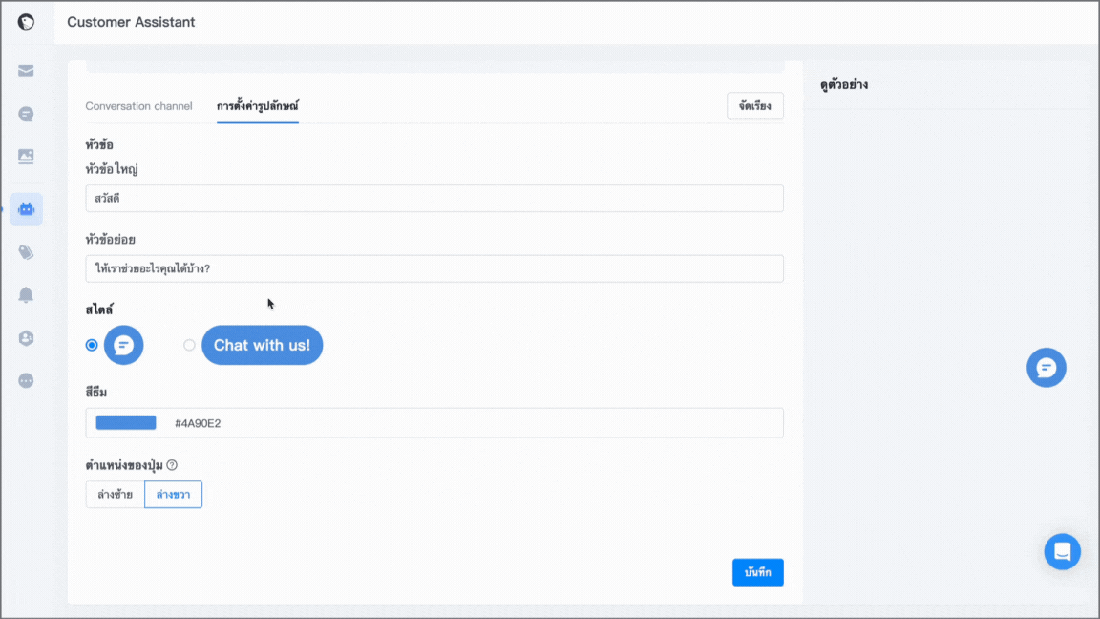The image size is (1100, 619).
Task: Open the image gallery icon in the sidebar
Action: point(26,156)
